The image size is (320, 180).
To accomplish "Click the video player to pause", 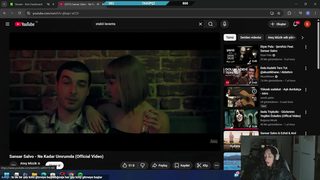I will point(115,91).
